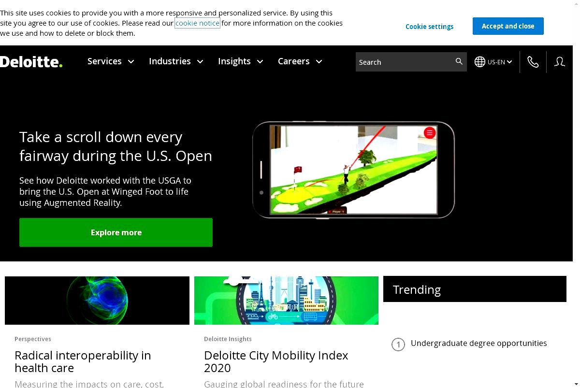Click the glowing globe article thumbnail
The width and height of the screenshot is (580, 388).
pyautogui.click(x=97, y=301)
